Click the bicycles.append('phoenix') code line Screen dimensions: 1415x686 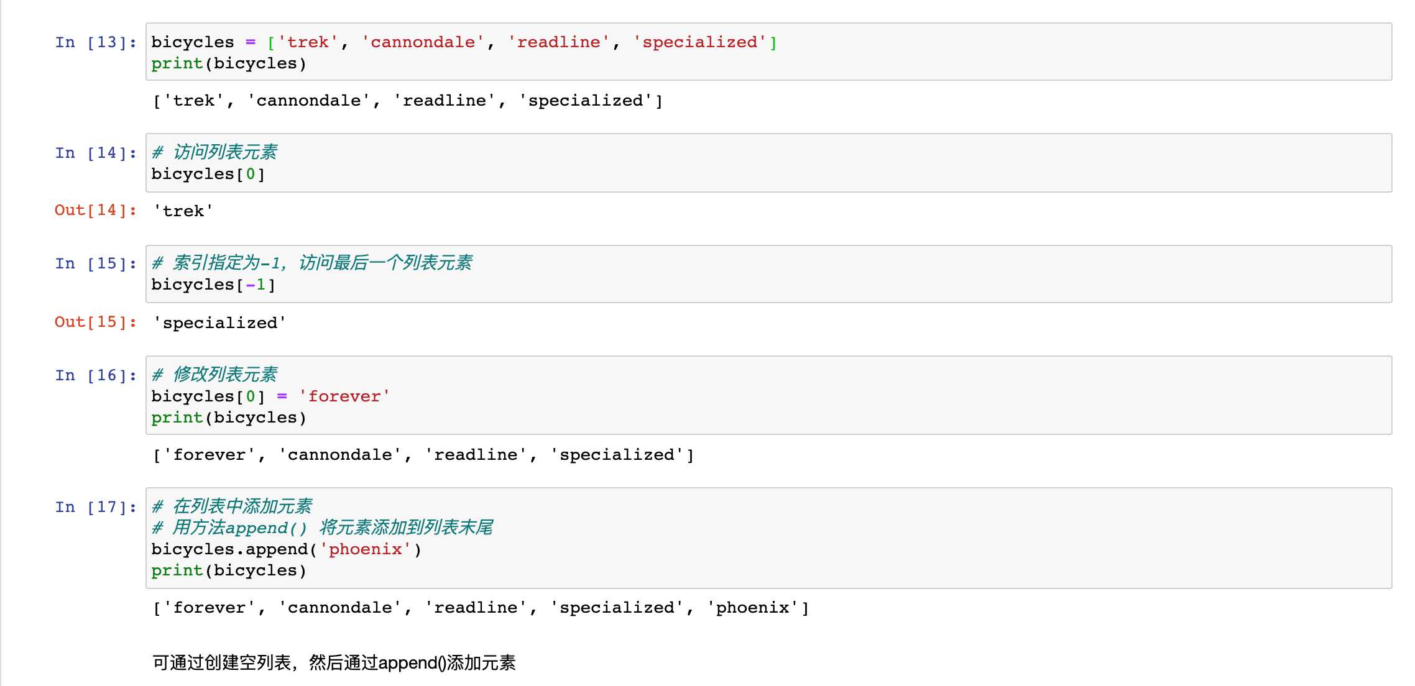click(287, 549)
